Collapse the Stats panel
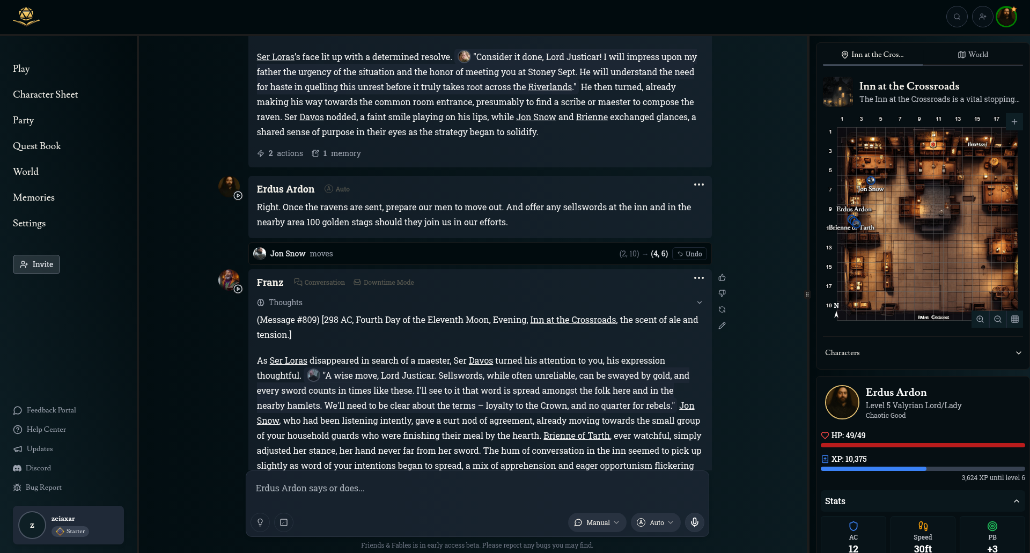 click(1016, 501)
